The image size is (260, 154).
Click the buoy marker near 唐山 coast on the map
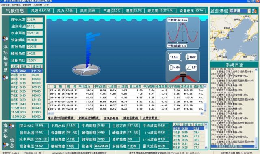pos(228,37)
